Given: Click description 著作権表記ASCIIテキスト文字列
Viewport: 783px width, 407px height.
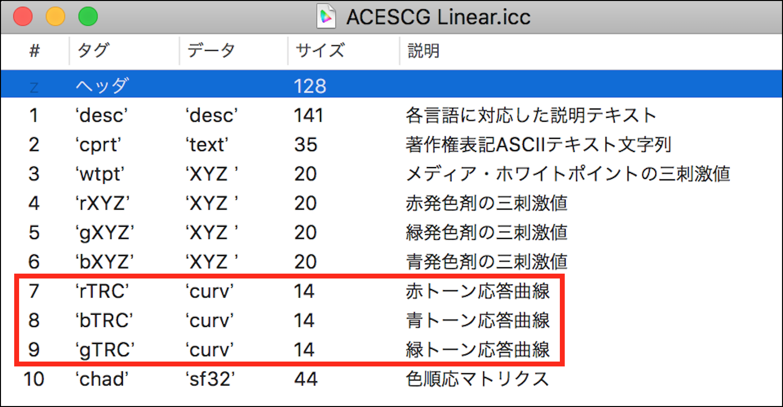Looking at the screenshot, I should point(538,145).
